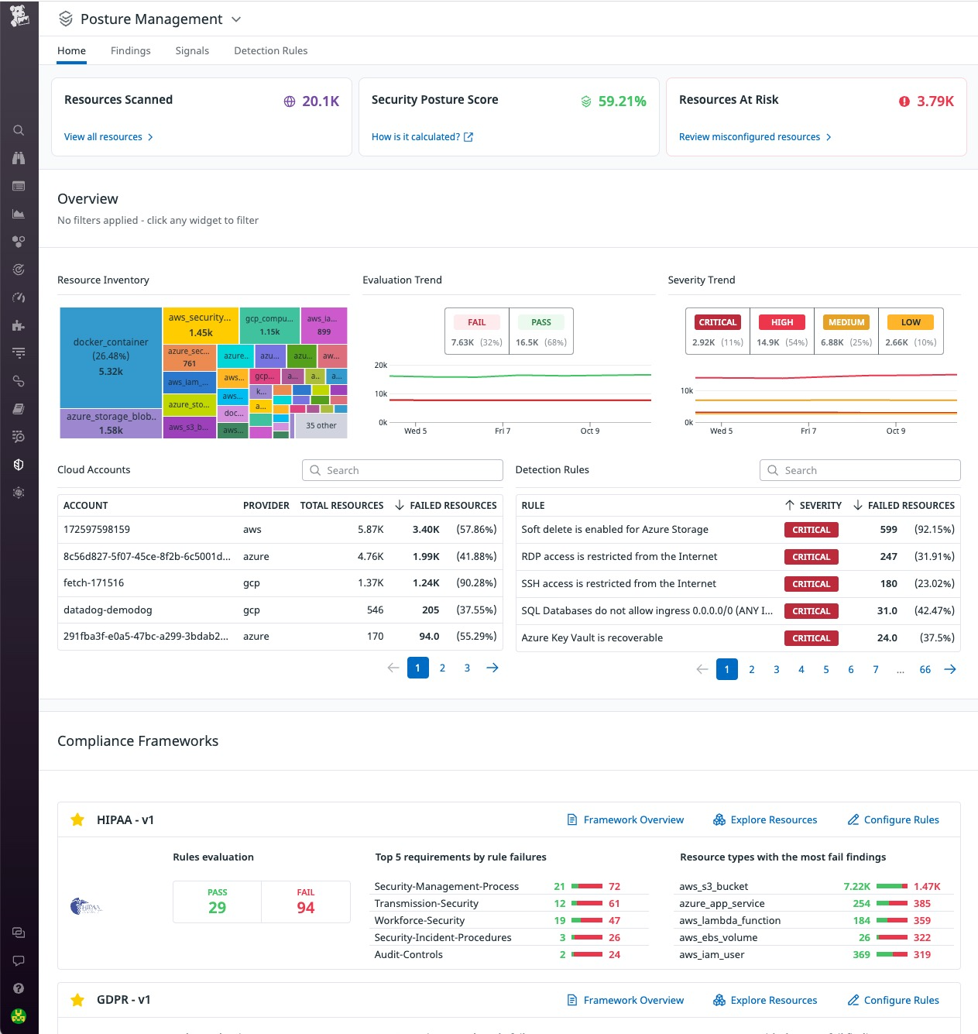Click the area chart icon in the sidebar

[19, 214]
